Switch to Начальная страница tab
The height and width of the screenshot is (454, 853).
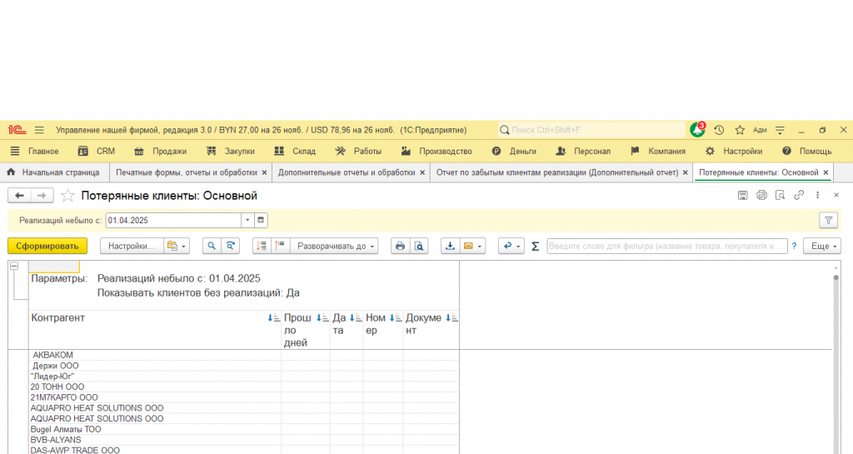(x=54, y=172)
